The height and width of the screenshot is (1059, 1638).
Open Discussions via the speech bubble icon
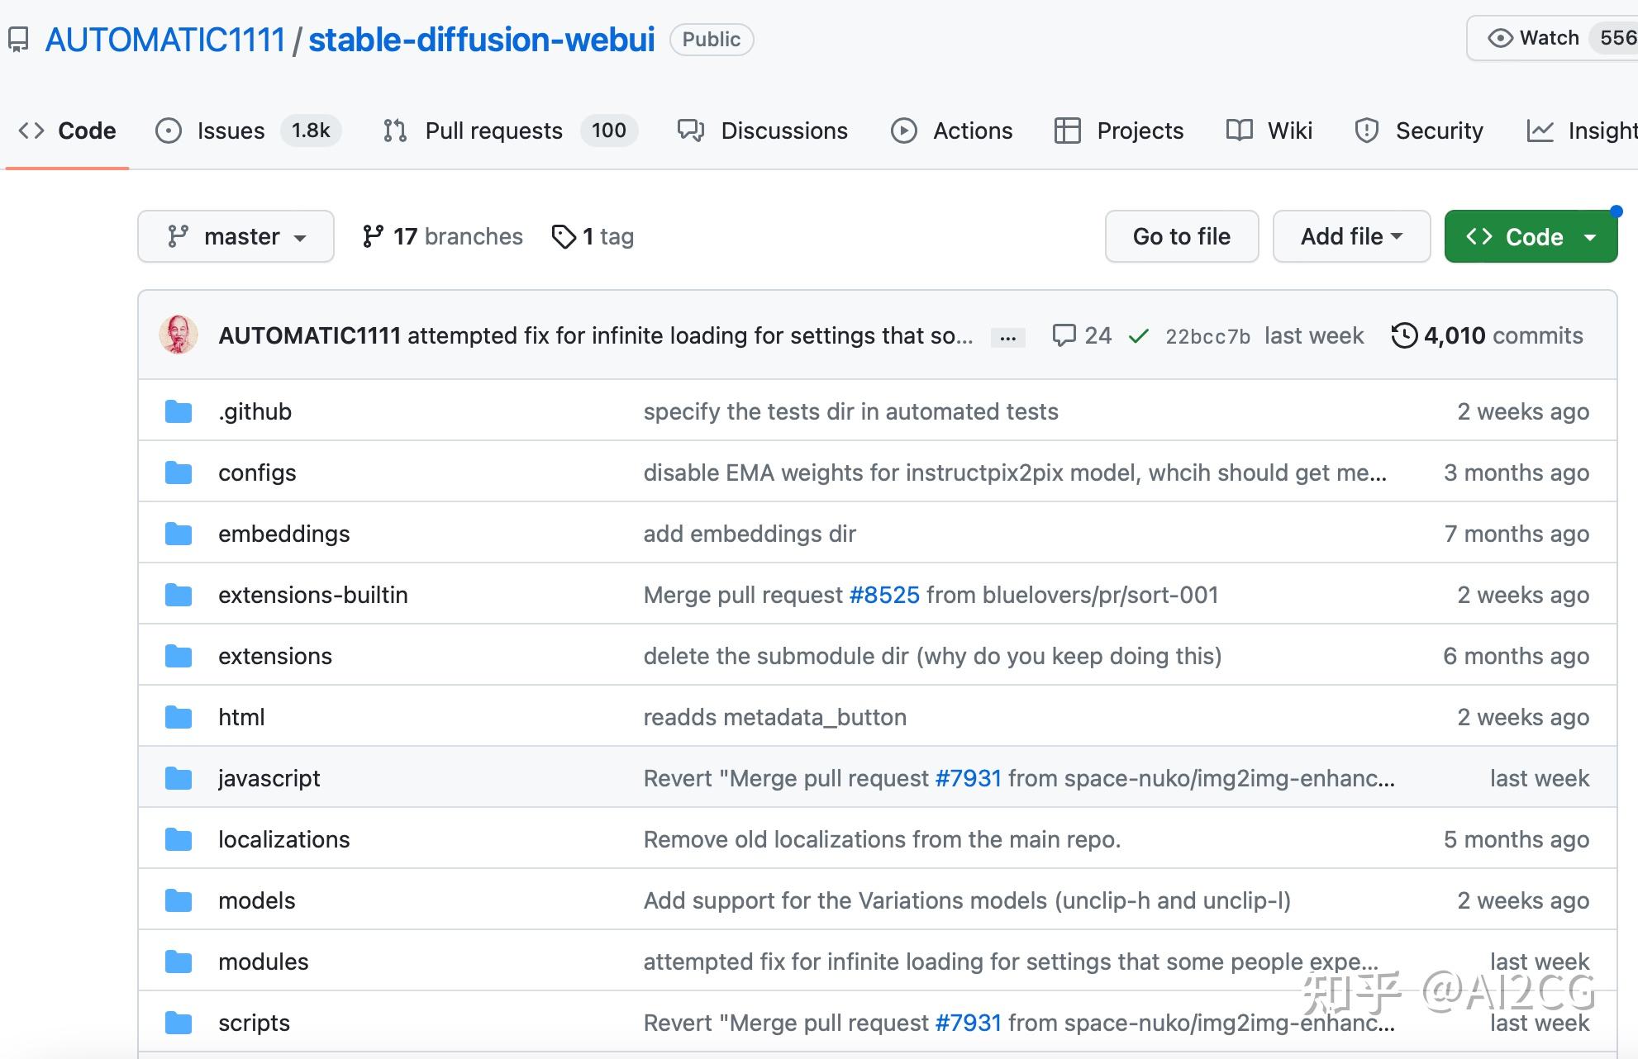690,131
